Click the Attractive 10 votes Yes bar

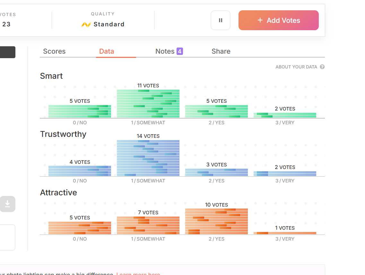[216, 221]
